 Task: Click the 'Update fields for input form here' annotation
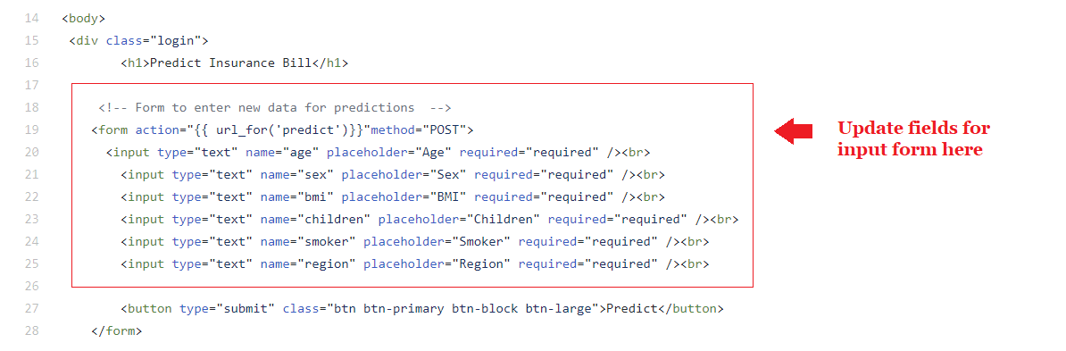tap(913, 138)
